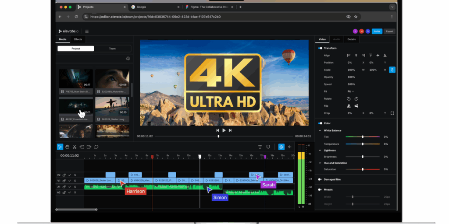Select the Project media segment
This screenshot has height=224, width=449.
pyautogui.click(x=76, y=49)
